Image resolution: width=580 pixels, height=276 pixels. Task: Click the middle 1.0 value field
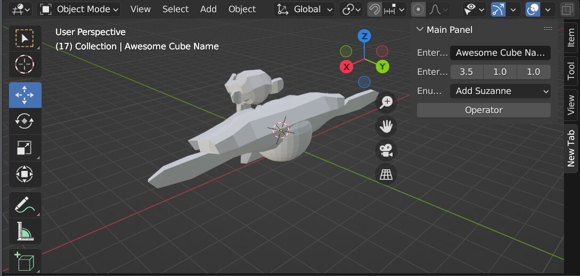tap(500, 72)
